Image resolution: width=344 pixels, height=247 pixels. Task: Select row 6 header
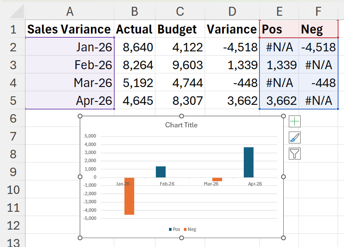(x=13, y=118)
